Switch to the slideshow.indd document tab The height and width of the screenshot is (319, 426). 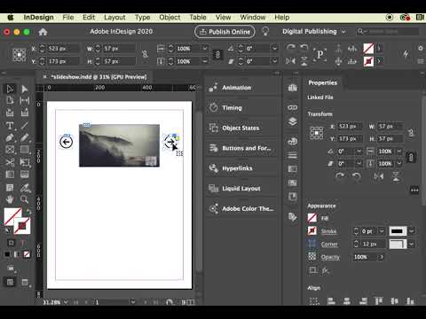pyautogui.click(x=99, y=77)
